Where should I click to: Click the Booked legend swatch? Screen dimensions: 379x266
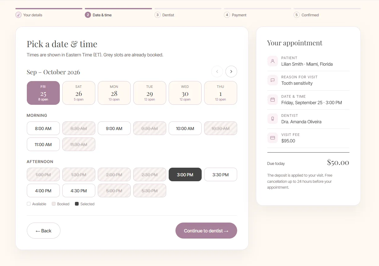54,204
